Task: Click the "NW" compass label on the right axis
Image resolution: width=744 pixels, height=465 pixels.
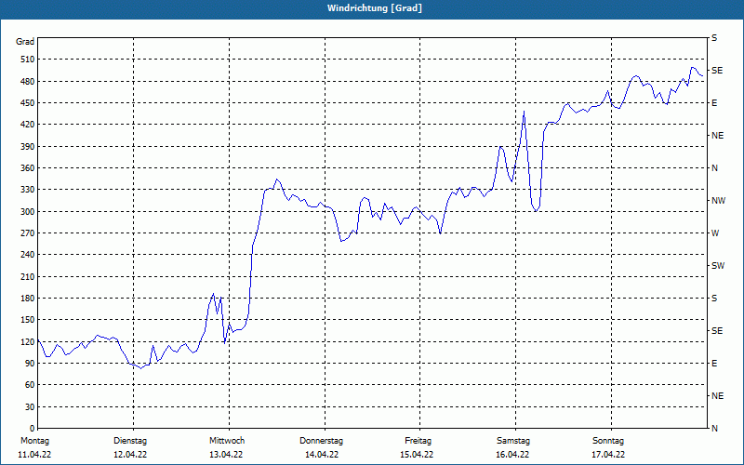Action: [x=718, y=201]
